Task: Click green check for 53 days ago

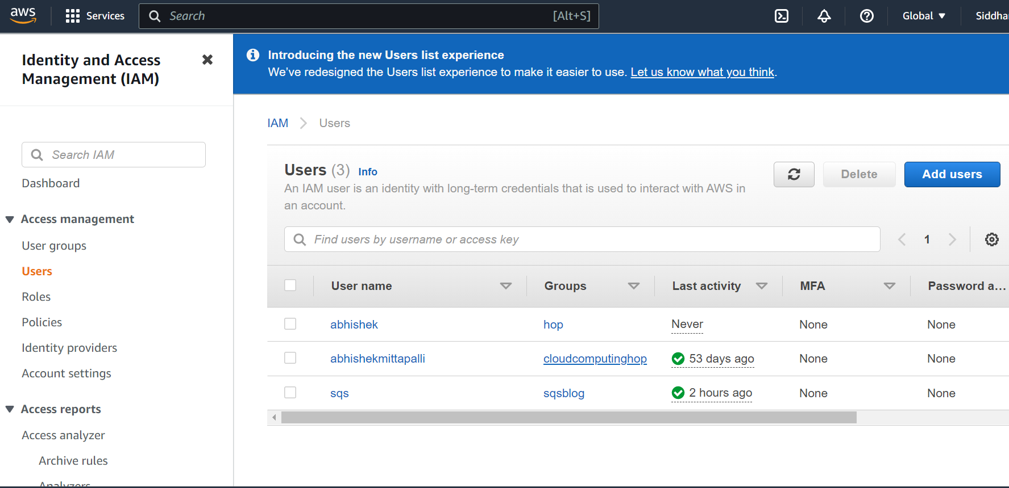Action: [678, 359]
